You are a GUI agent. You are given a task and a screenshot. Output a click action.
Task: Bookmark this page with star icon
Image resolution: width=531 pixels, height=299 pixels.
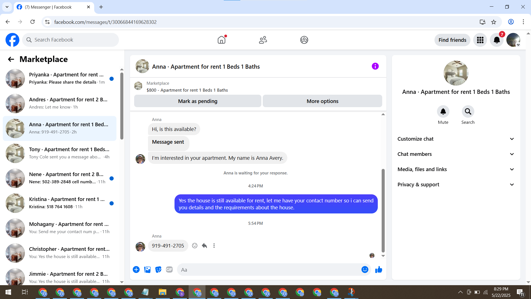click(x=494, y=22)
